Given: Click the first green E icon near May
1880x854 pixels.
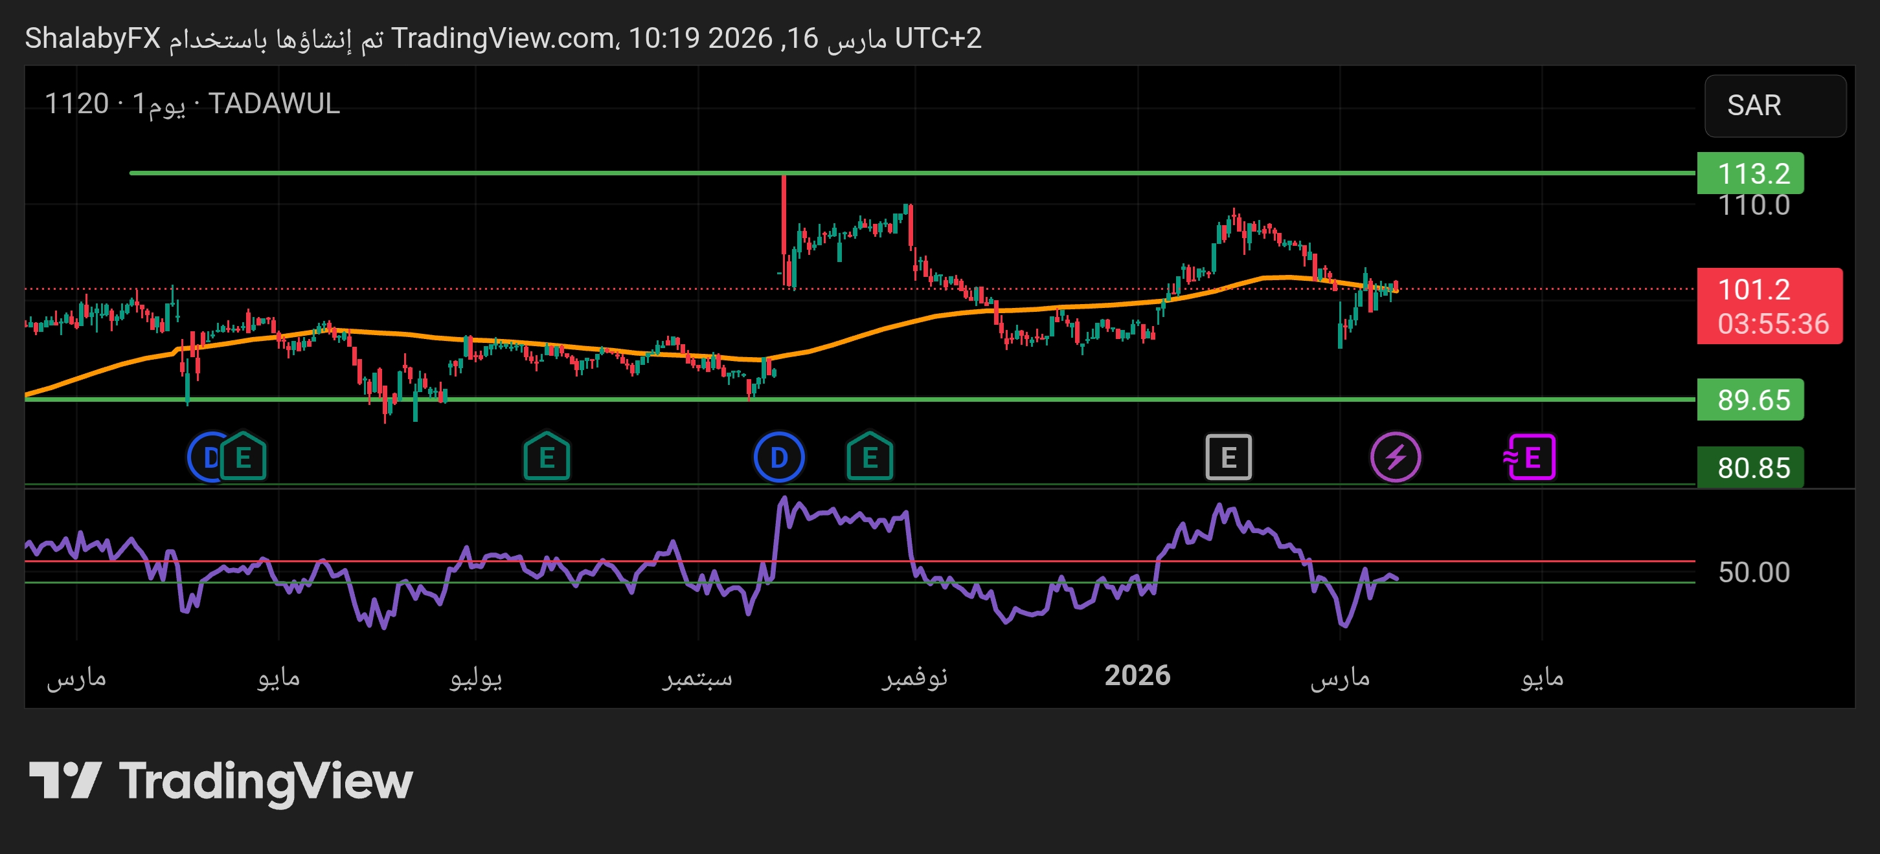Looking at the screenshot, I should 243,457.
